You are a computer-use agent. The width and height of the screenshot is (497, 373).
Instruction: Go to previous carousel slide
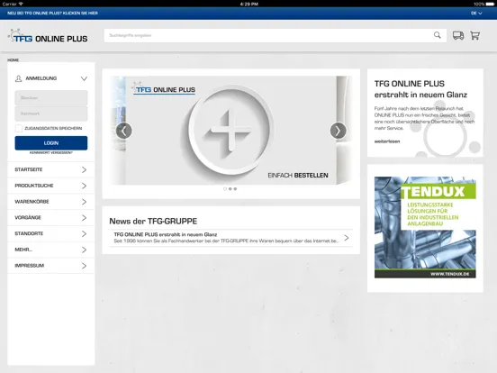coord(124,131)
